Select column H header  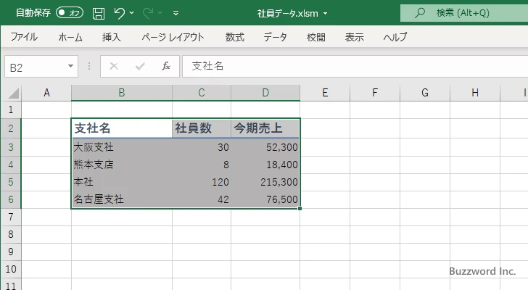(475, 93)
